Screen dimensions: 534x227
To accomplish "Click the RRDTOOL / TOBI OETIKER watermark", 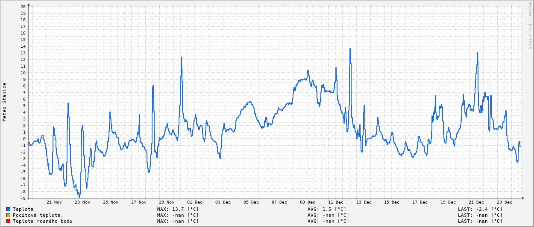I will (530, 26).
